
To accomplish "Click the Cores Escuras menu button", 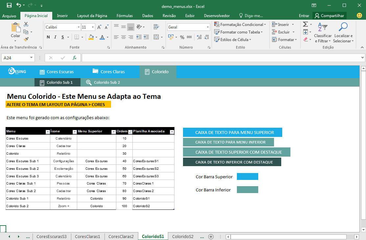I will pos(57,72).
